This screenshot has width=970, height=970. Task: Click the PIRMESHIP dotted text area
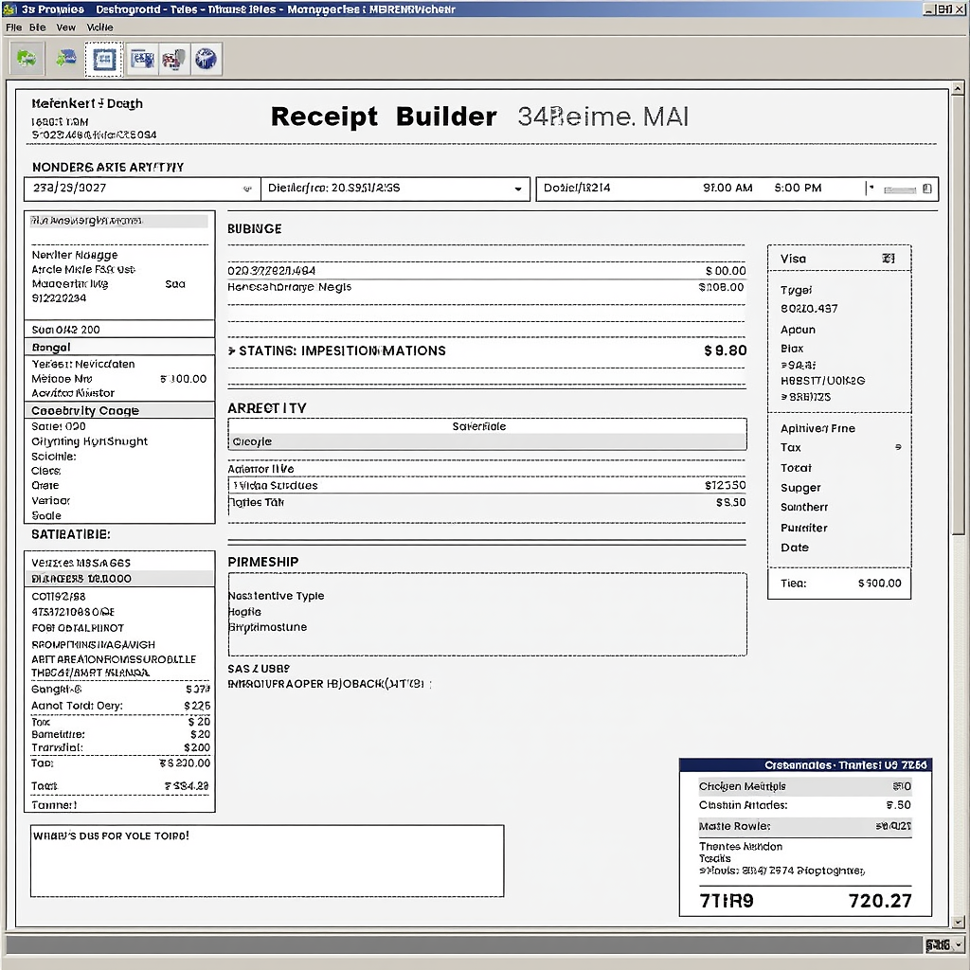(487, 614)
